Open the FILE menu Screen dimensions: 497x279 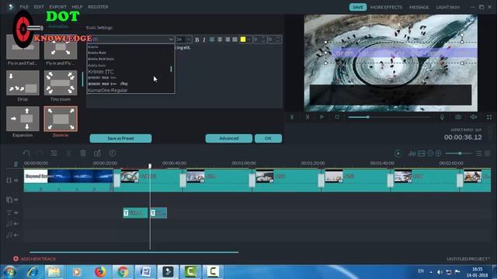click(x=24, y=7)
